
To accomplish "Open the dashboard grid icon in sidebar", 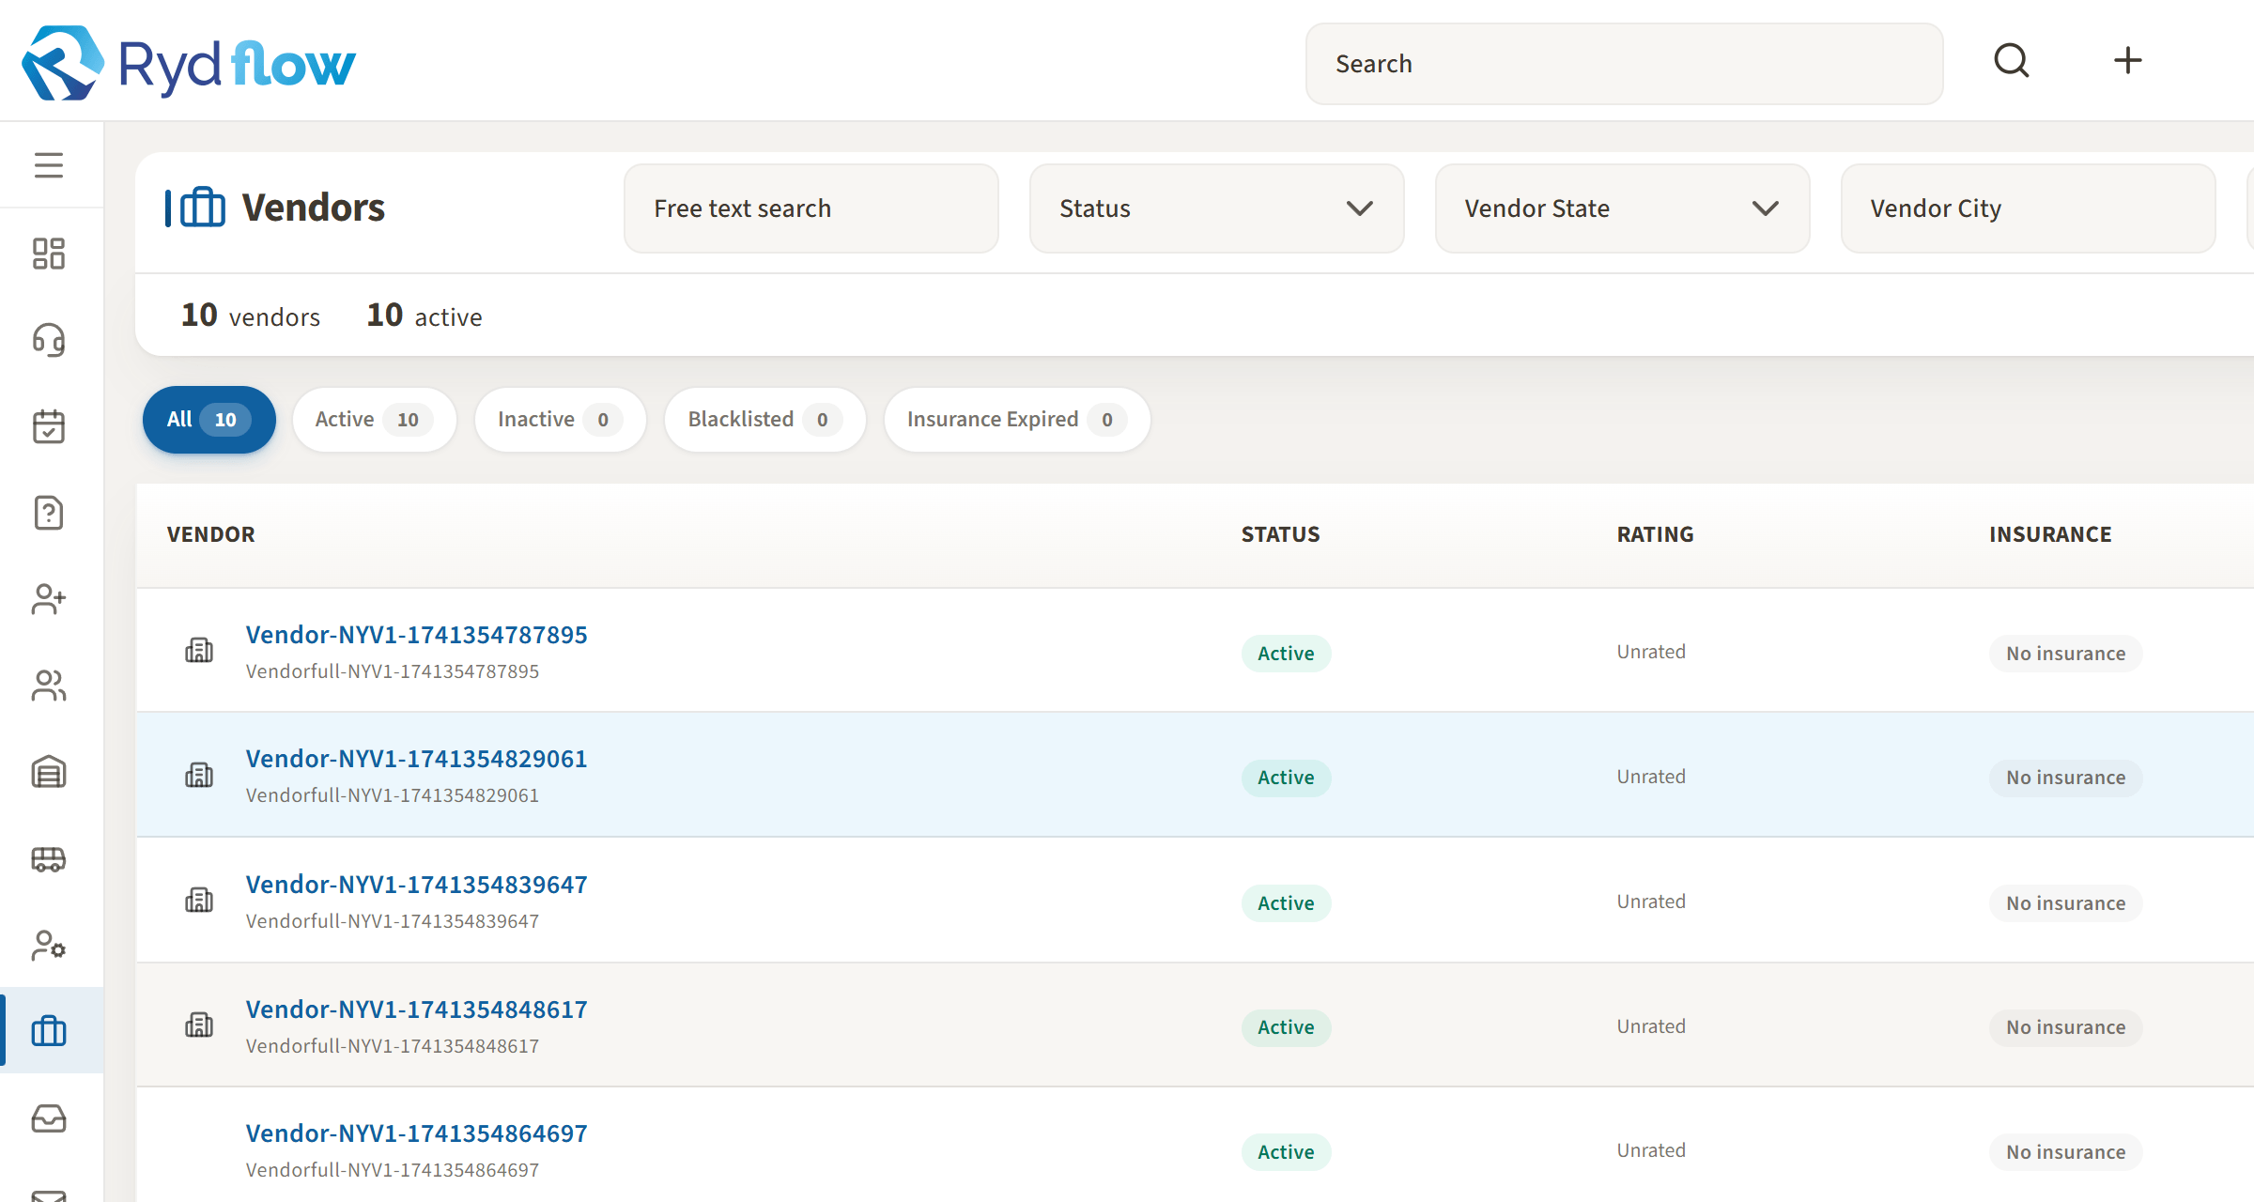I will (49, 254).
